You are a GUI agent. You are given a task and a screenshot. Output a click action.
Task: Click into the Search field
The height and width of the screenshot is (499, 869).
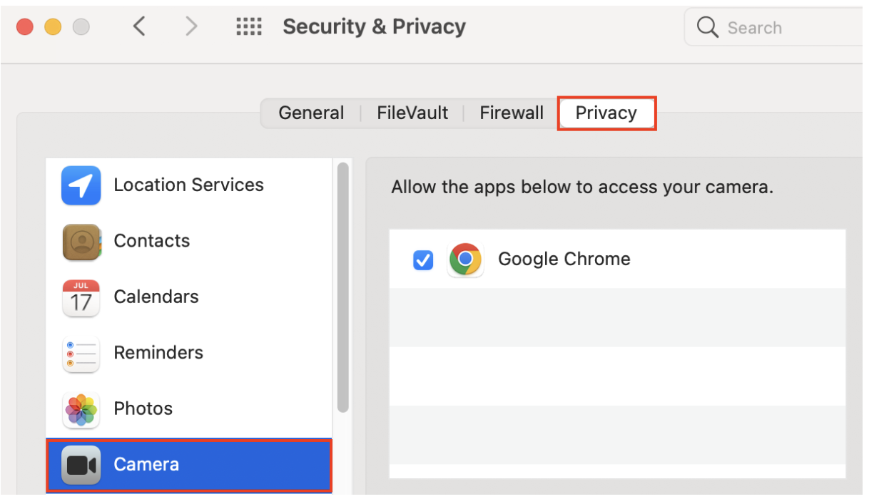[x=785, y=28]
